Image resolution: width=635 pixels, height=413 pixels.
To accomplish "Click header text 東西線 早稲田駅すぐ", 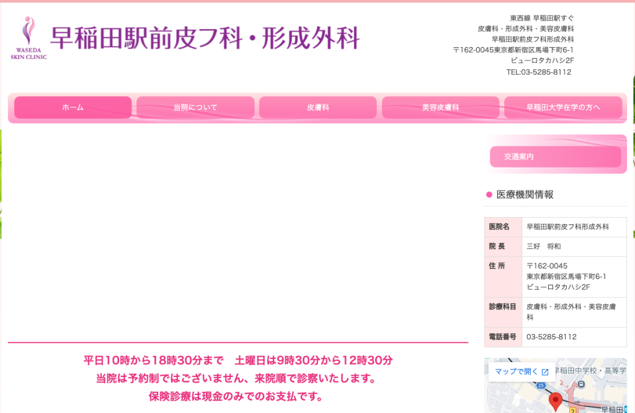I will click(542, 18).
